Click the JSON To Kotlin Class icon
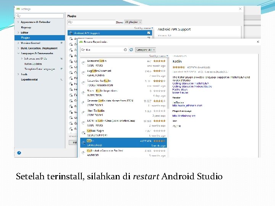 (84, 122)
